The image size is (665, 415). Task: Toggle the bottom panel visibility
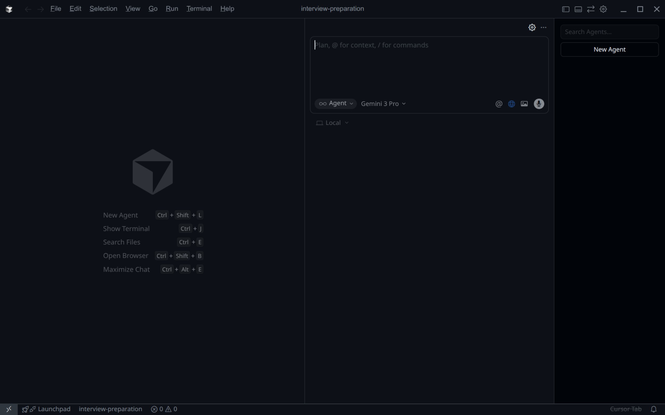[578, 9]
